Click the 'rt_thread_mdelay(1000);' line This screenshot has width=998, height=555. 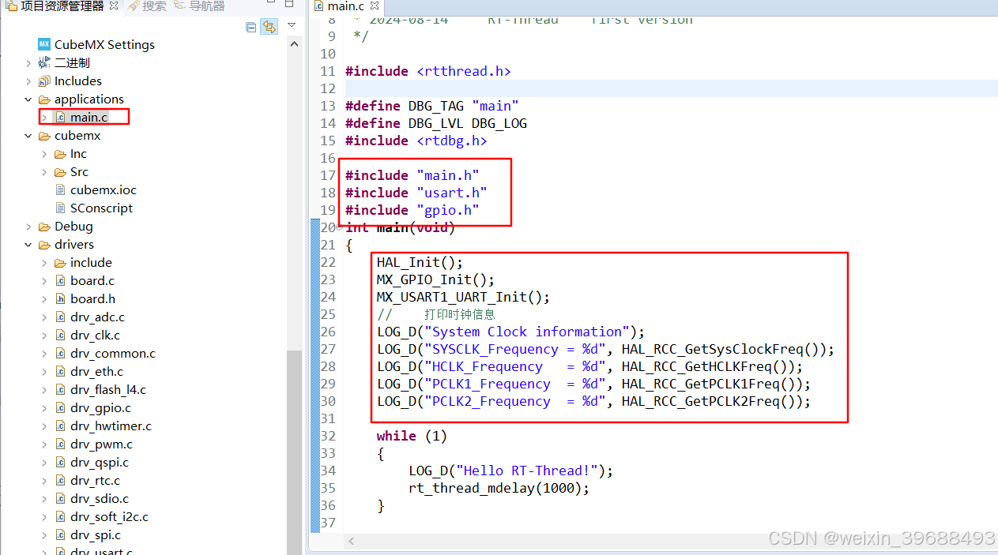pyautogui.click(x=499, y=488)
